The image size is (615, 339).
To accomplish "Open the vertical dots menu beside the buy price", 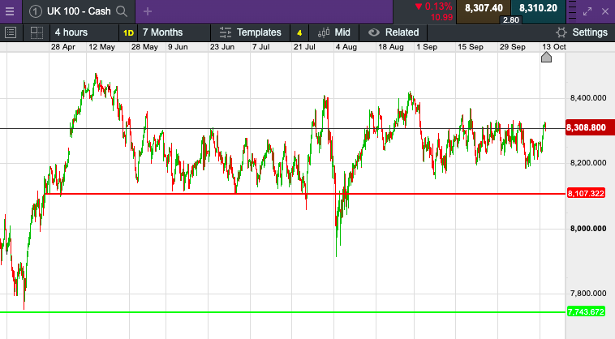I will [572, 11].
